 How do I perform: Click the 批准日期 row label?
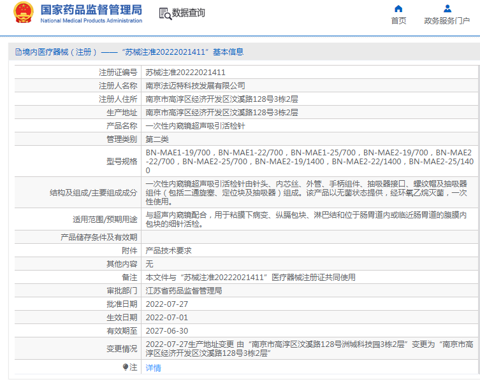coord(122,304)
